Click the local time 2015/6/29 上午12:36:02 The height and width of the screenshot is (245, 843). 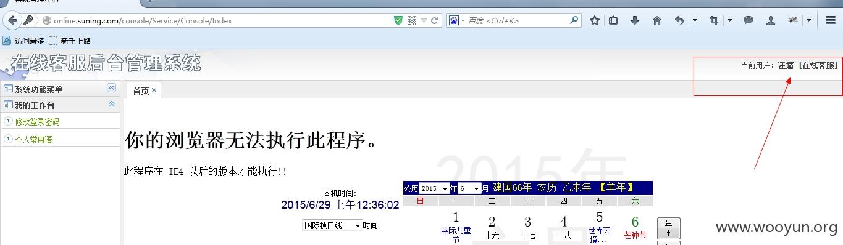coord(340,205)
